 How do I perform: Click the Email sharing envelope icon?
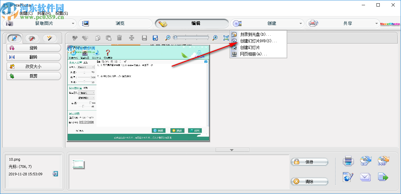point(365,177)
